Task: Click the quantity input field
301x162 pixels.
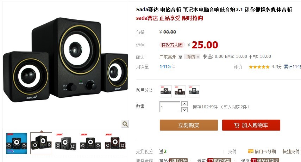Action: (x=170, y=107)
